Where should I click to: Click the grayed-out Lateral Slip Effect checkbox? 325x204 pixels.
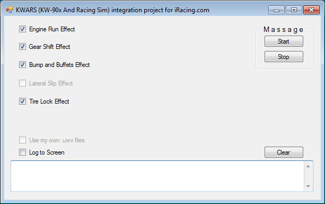click(22, 83)
